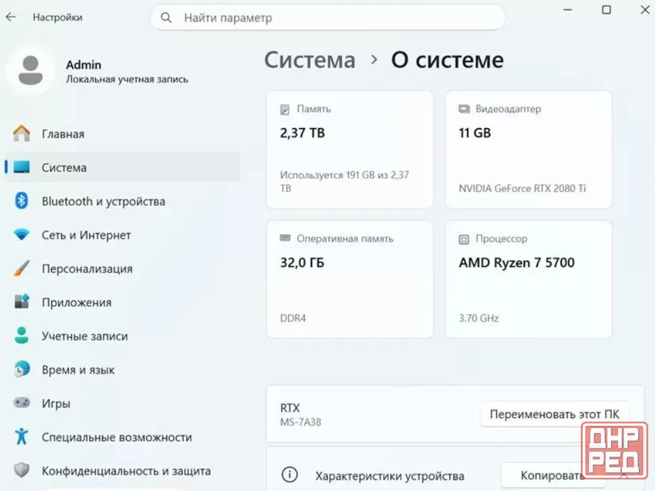Click the RTX computer name
Viewport: 655px width, 491px height.
pos(290,408)
